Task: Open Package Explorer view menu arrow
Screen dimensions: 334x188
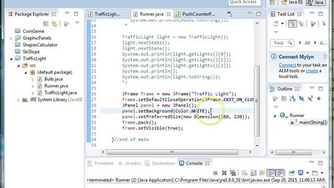Action: tap(77, 23)
